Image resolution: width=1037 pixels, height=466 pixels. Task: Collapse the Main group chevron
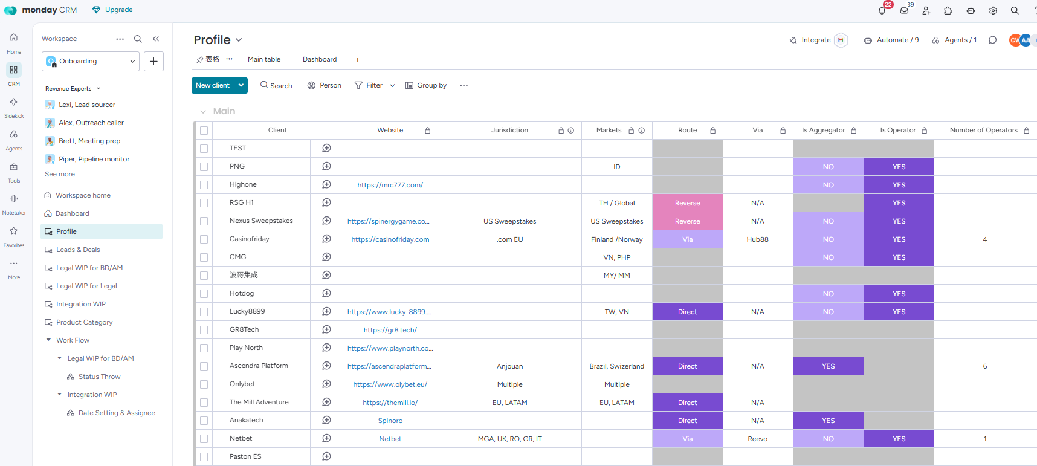[x=203, y=111]
